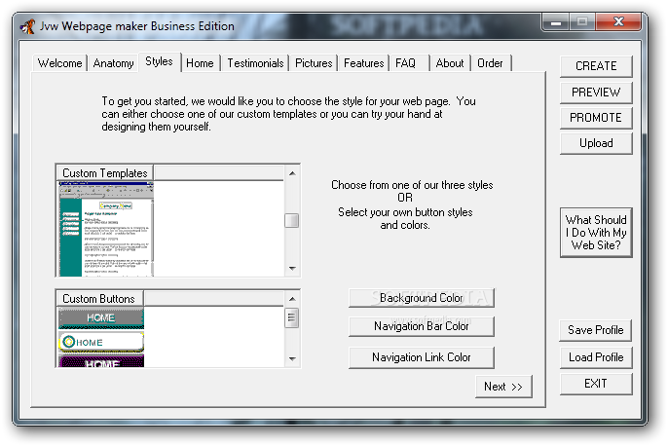This screenshot has height=446, width=668.
Task: Minimize the Jvw Webpage maker window
Action: (555, 21)
